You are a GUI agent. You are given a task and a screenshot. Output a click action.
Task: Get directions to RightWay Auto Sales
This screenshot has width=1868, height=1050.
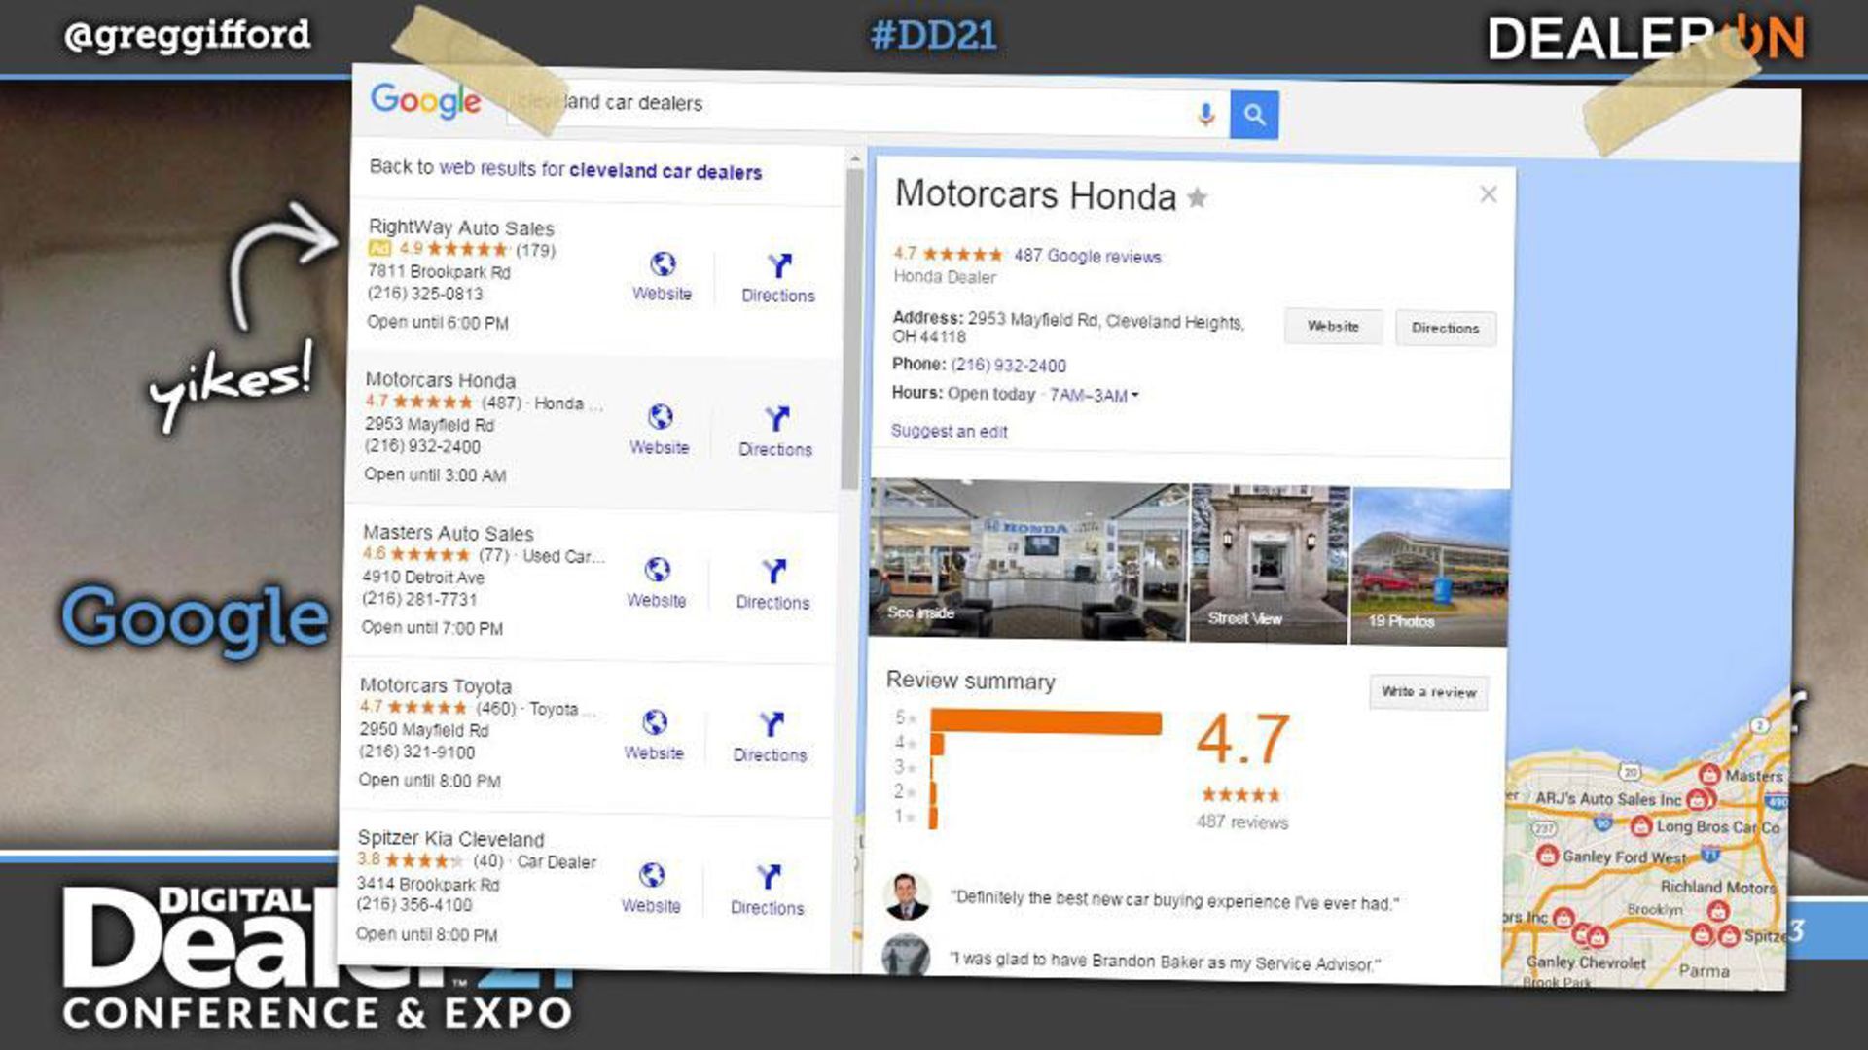(x=779, y=266)
